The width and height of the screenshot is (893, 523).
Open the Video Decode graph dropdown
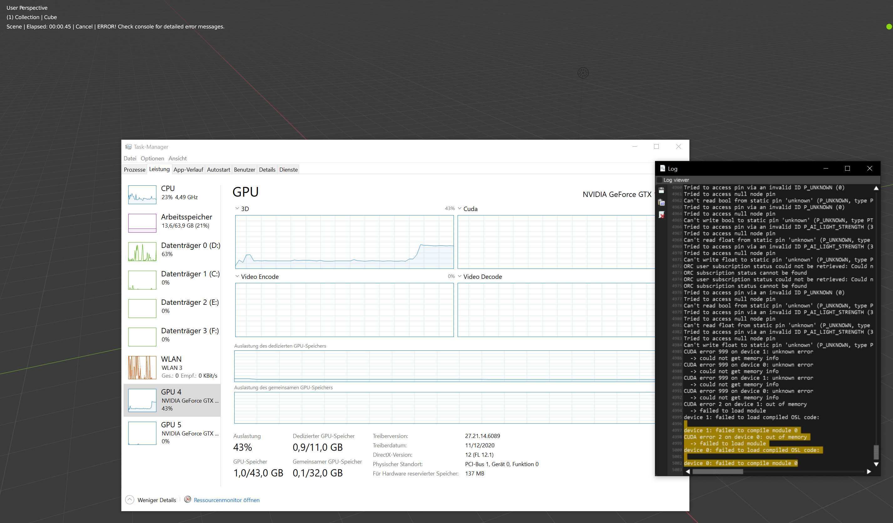pyautogui.click(x=459, y=277)
